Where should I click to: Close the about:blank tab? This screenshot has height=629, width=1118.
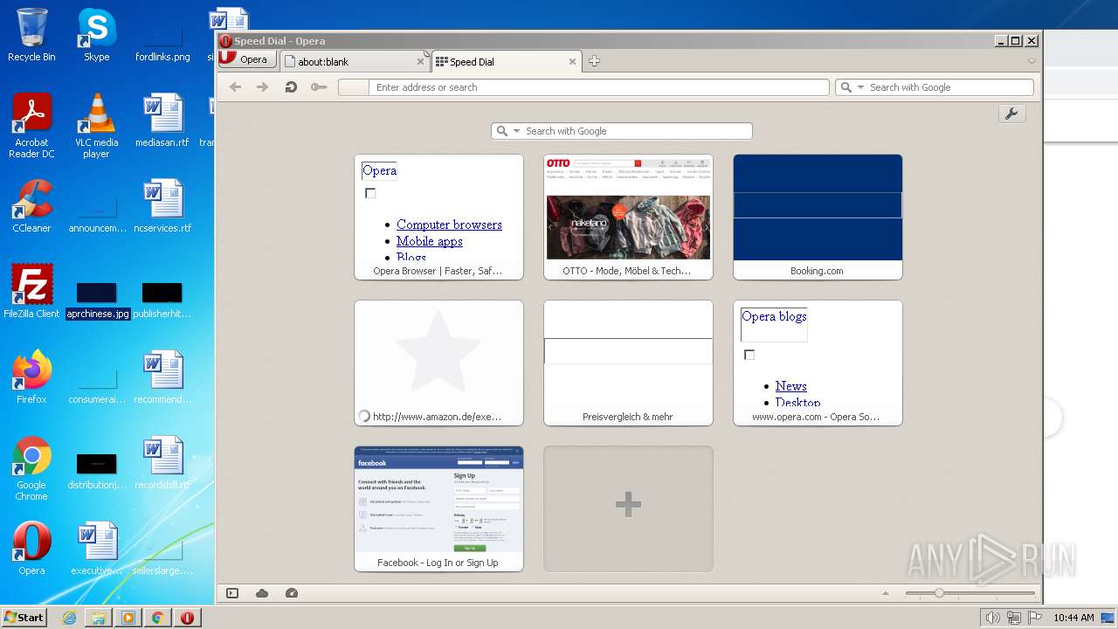point(421,62)
